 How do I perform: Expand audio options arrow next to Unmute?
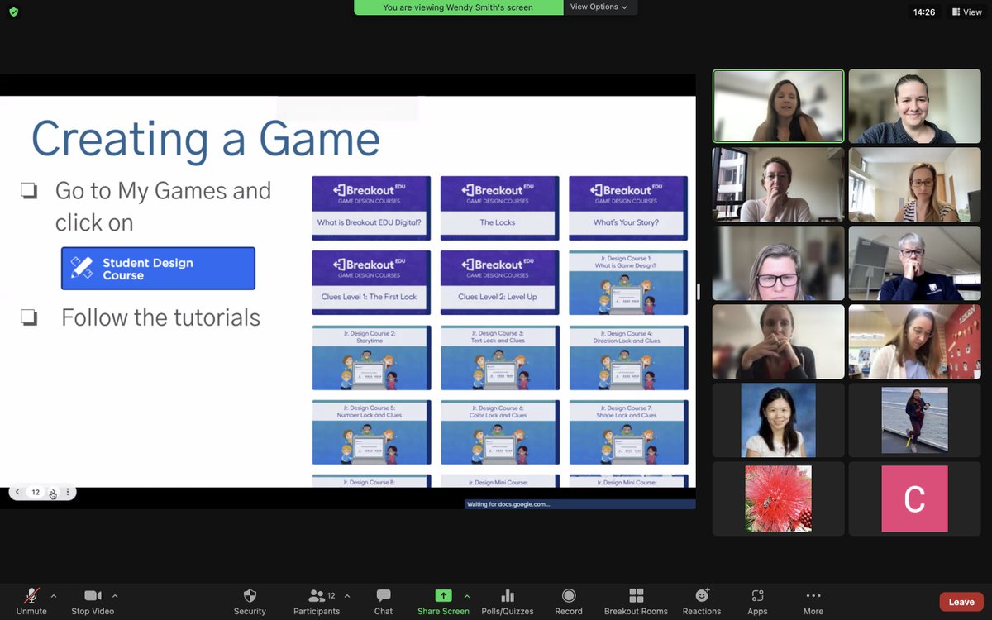click(x=54, y=595)
